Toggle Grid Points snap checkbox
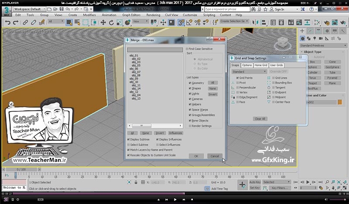This screenshot has width=349, height=204. point(237,78)
